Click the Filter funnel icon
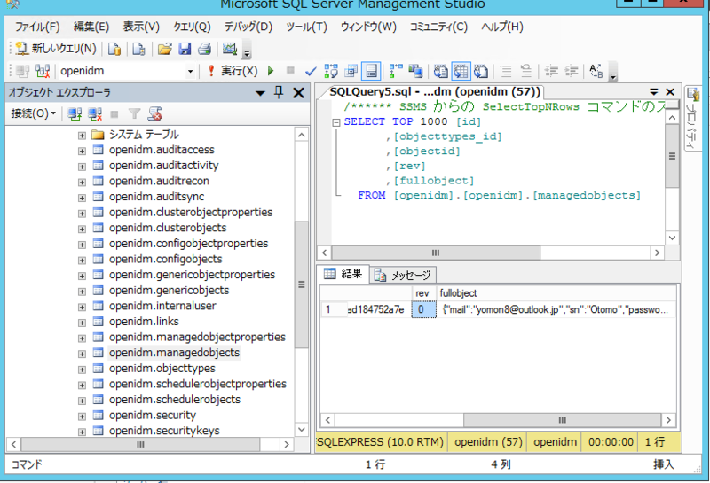The width and height of the screenshot is (710, 483). click(x=134, y=113)
